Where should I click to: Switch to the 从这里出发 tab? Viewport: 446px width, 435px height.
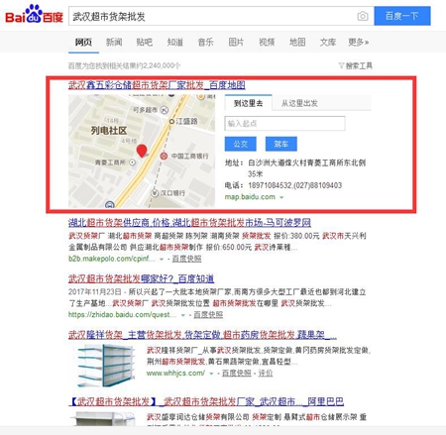coord(299,103)
